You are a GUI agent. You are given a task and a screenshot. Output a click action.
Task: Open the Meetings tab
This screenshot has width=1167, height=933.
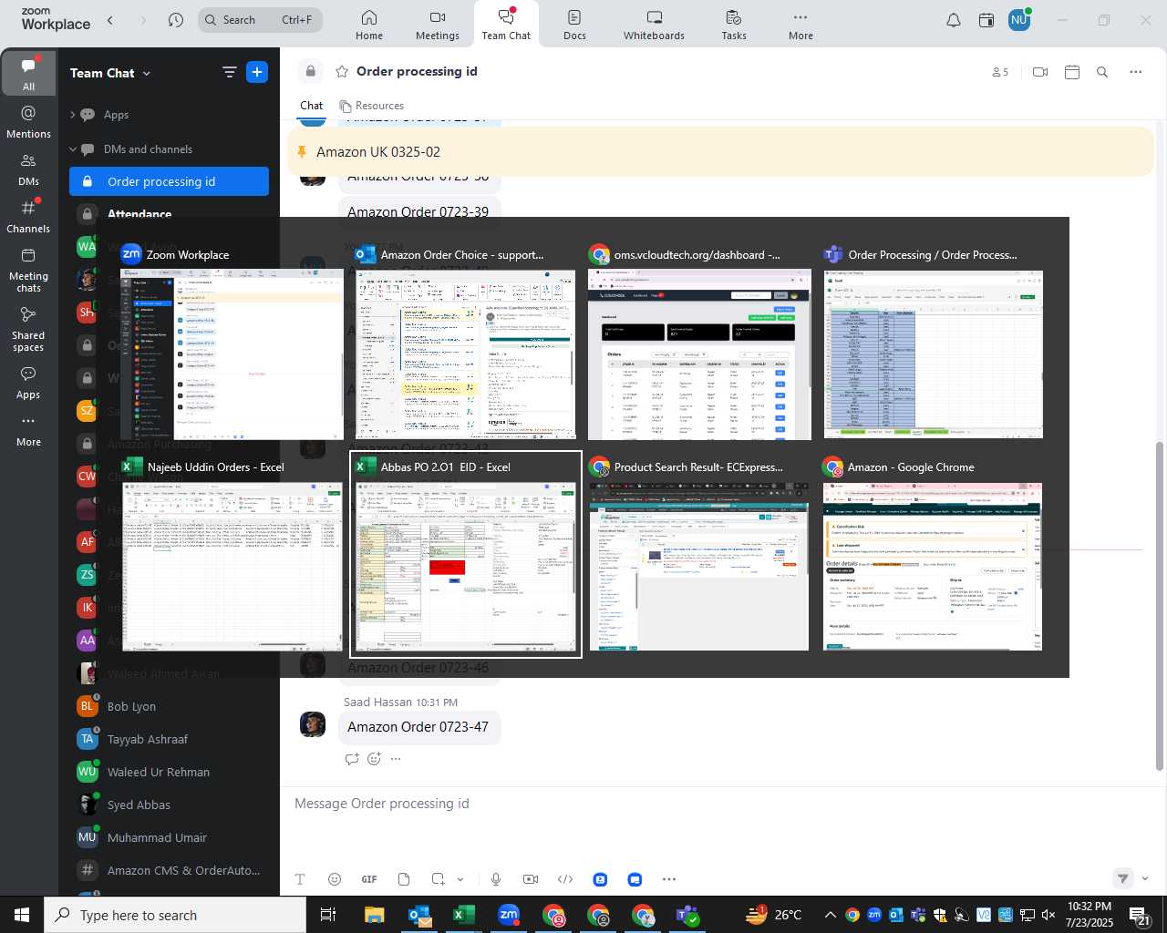[438, 25]
